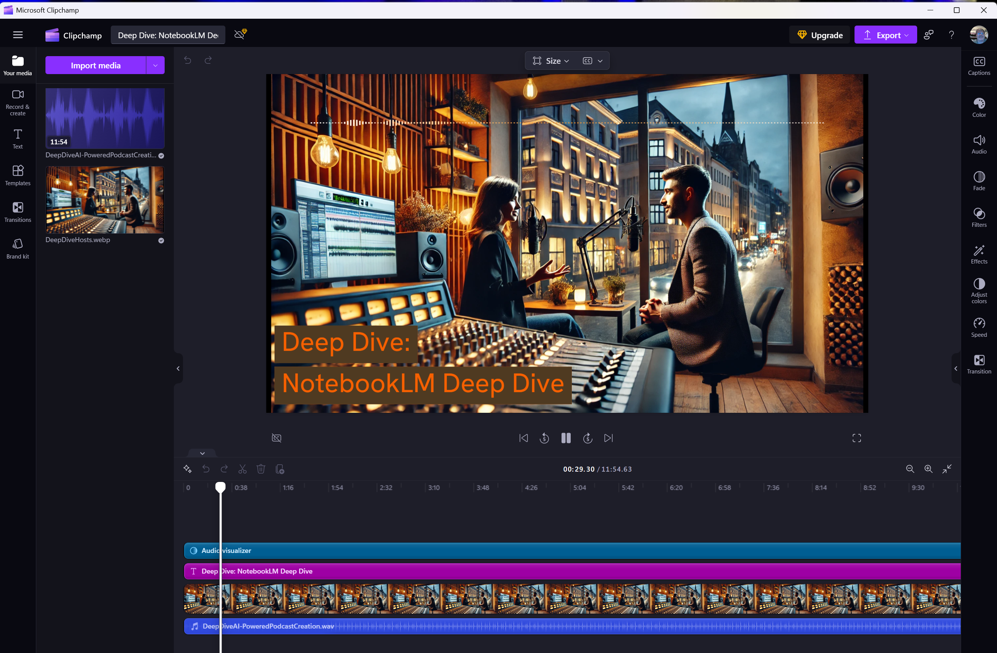Viewport: 997px width, 653px height.
Task: Select the DeepDiveAI wav audio track
Action: (572, 626)
